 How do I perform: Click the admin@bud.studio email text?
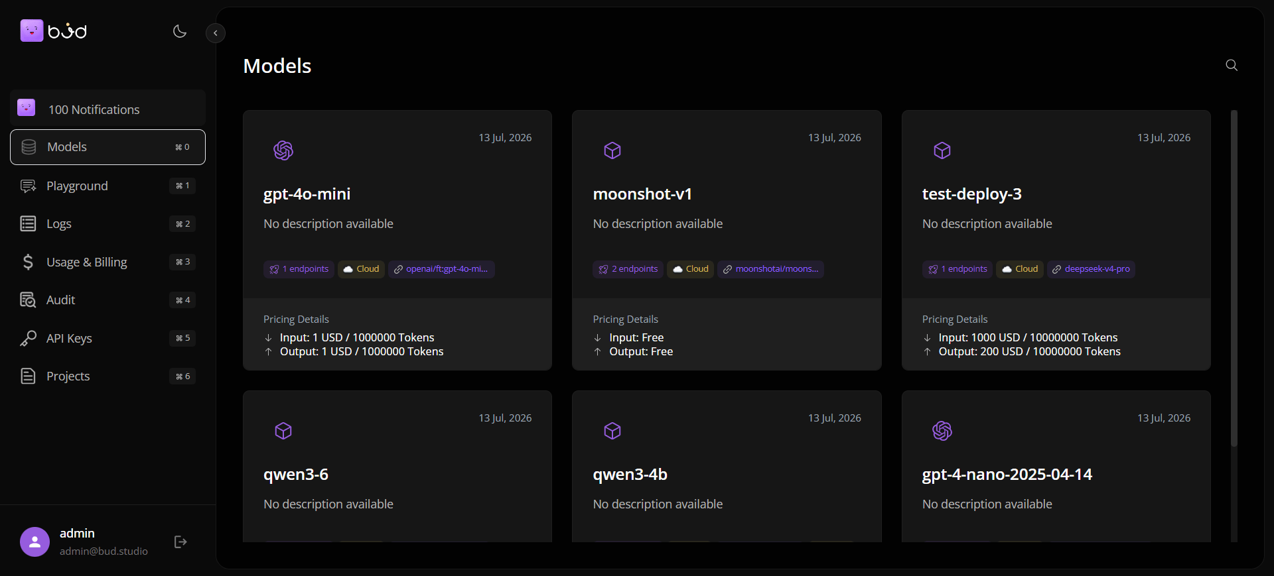(104, 551)
